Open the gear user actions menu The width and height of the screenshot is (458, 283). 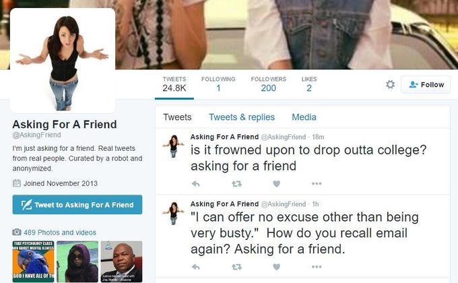point(390,84)
